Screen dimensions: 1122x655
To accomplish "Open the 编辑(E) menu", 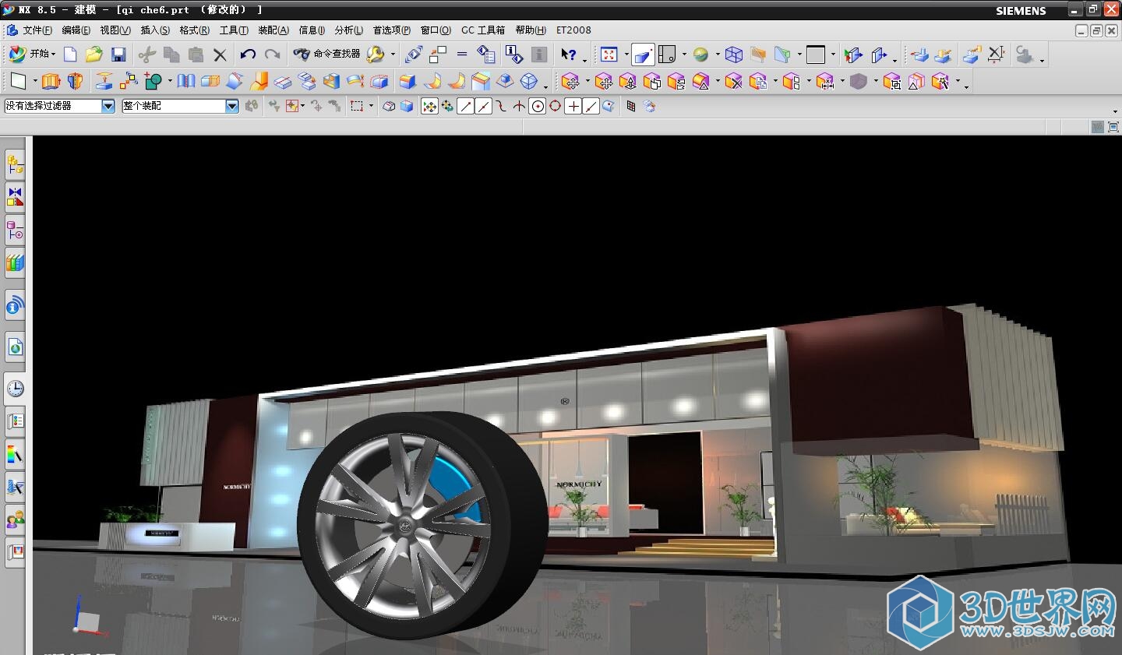I will (76, 30).
